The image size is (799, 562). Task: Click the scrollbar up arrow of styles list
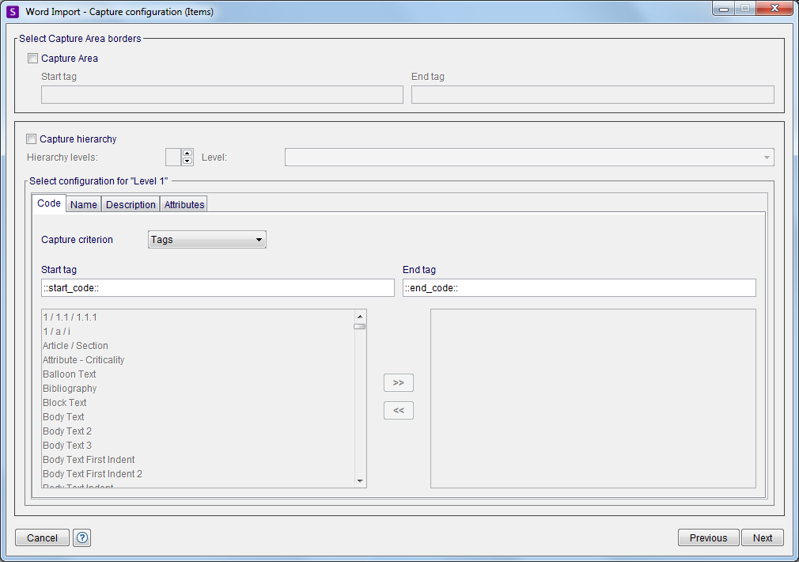pos(360,315)
